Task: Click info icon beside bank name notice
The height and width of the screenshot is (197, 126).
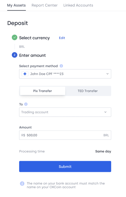Action: [22, 184]
